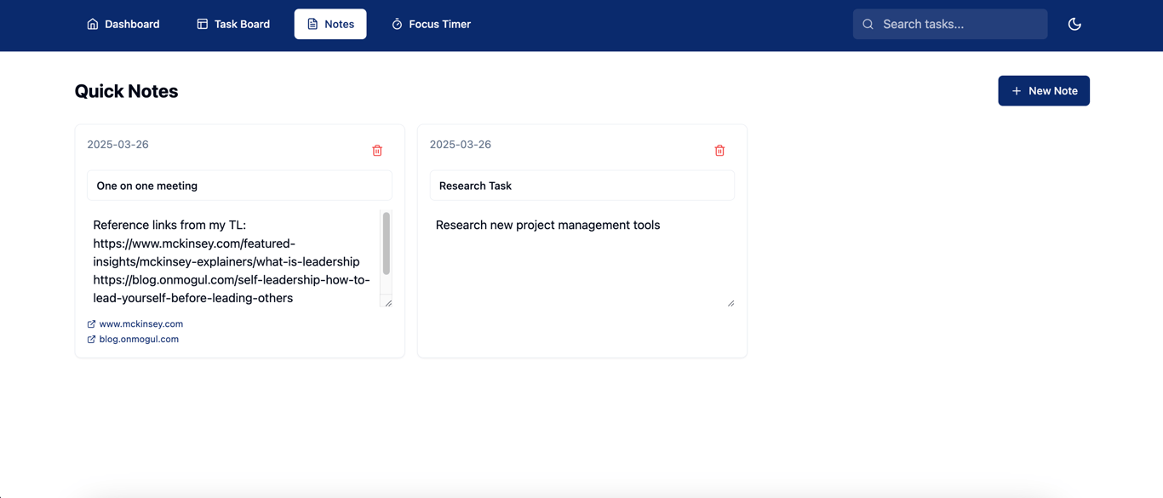Click the external link icon beside blog.onmogul.com

(x=90, y=339)
